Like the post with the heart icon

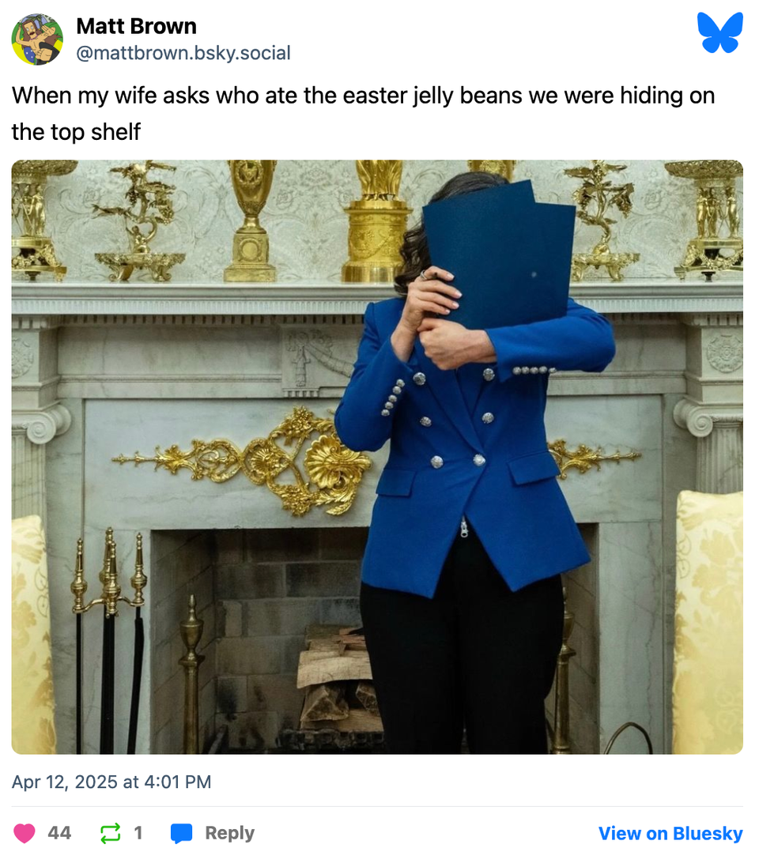tap(24, 832)
